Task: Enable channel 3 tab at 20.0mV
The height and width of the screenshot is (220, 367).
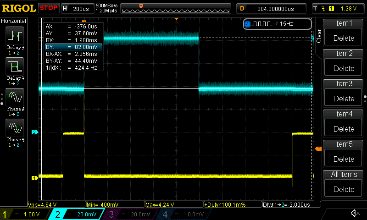Action: pos(130,214)
